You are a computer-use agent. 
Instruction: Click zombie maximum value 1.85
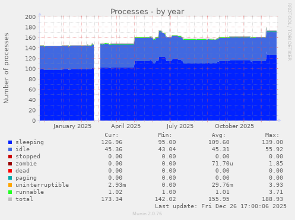tap(276, 164)
